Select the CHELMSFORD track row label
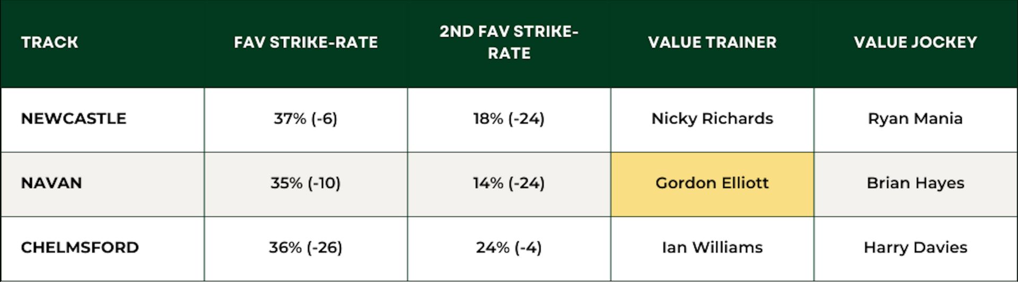The height and width of the screenshot is (282, 1018). [80, 248]
